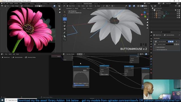The height and width of the screenshot is (102, 181).
Task: Collapse the GeometryNodes modifier panel
Action: pyautogui.click(x=154, y=42)
